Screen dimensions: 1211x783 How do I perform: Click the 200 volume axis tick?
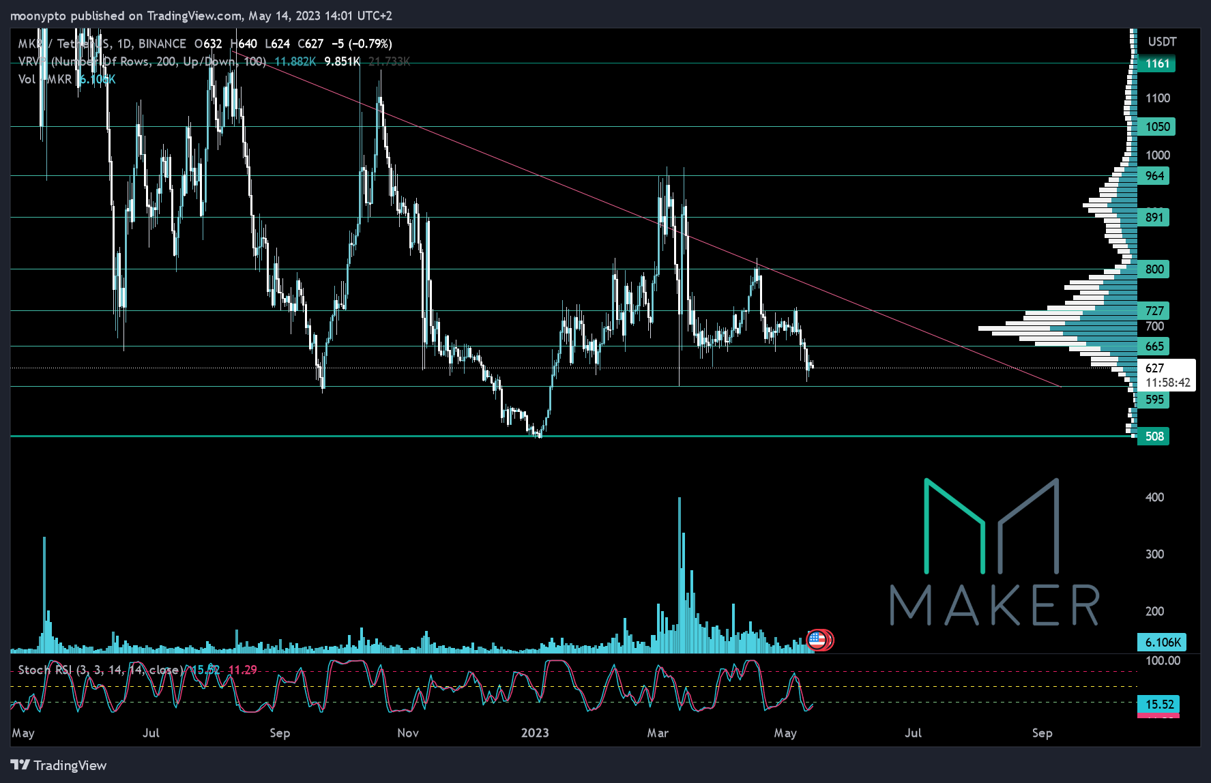(x=1154, y=612)
